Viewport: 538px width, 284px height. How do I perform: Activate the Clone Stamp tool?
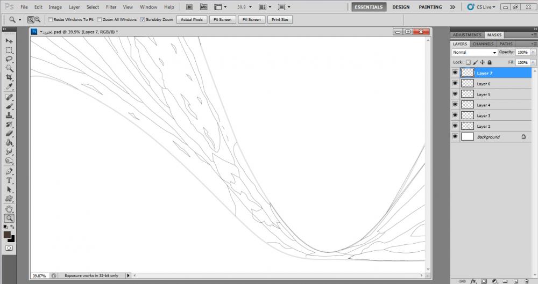[9, 115]
